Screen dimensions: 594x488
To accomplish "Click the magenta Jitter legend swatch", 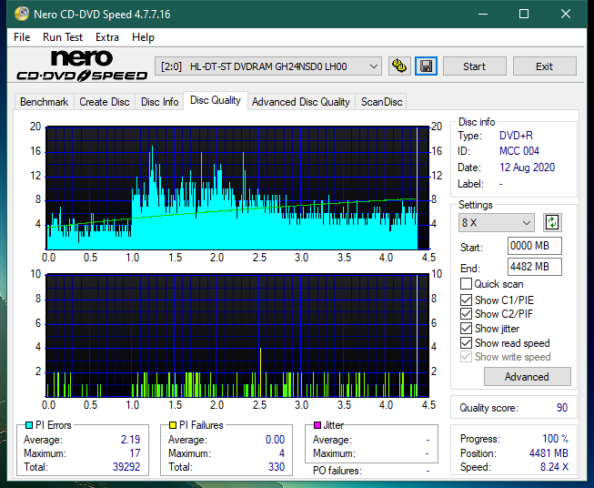I will 317,425.
